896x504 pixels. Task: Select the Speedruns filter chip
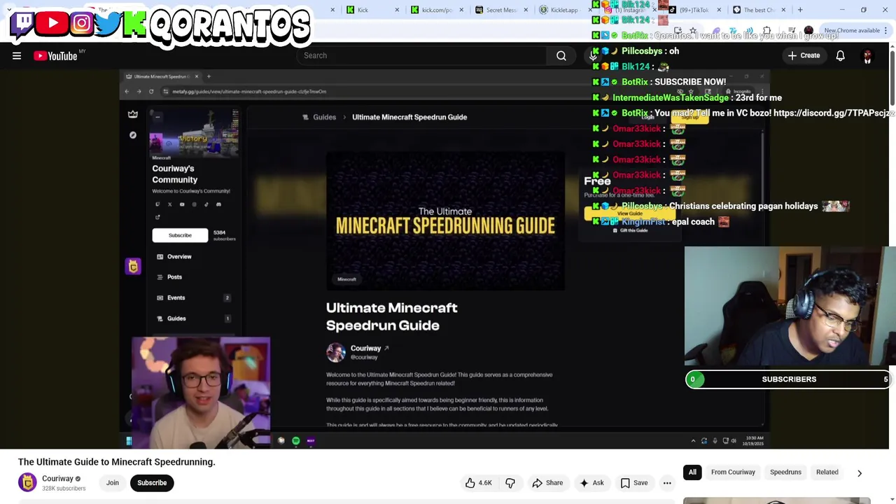click(785, 472)
